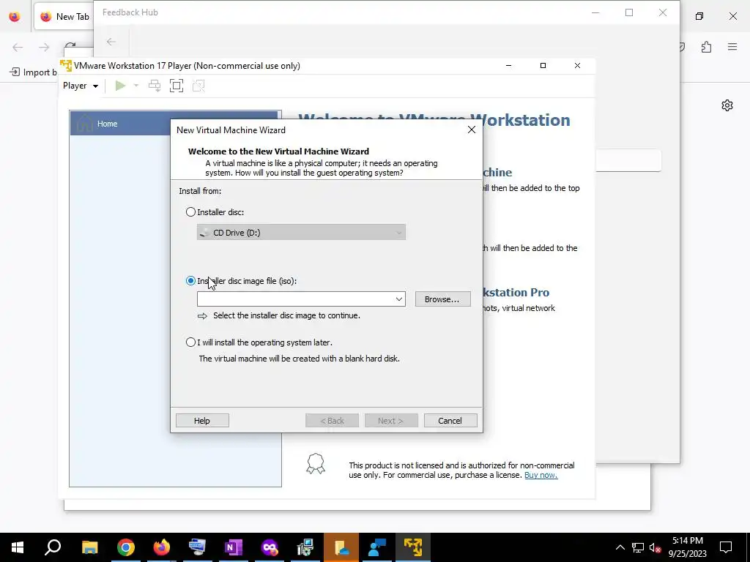The image size is (750, 562).
Task: Click the license ribbon badge icon
Action: pyautogui.click(x=316, y=463)
